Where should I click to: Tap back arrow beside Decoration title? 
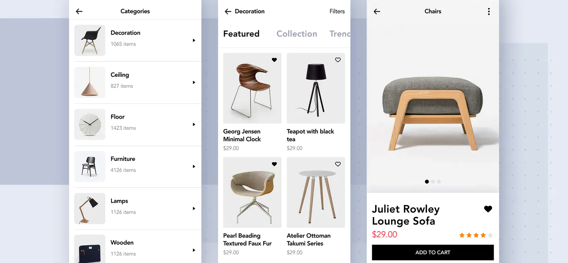(x=228, y=12)
